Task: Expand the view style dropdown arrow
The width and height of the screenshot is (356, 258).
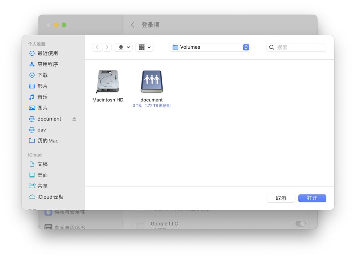Action: pyautogui.click(x=129, y=47)
